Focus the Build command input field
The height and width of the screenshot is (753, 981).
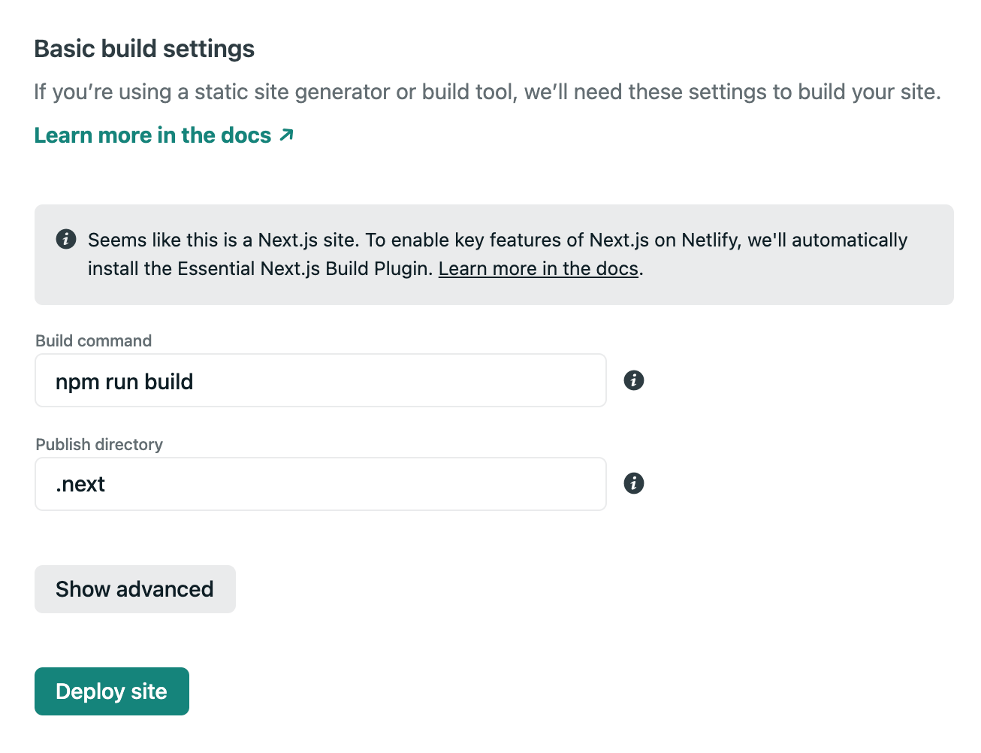point(320,380)
